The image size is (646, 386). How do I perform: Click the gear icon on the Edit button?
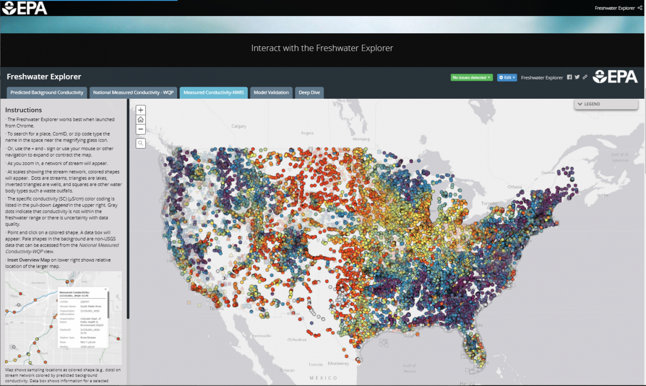pos(501,77)
